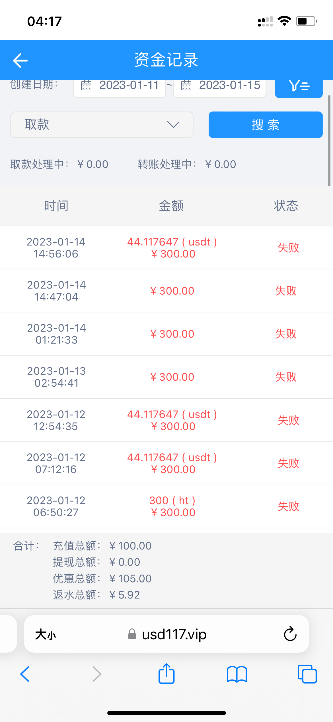Select the 14:56:06 withdrawal record
Viewport: 333px width, 722px height.
(166, 248)
